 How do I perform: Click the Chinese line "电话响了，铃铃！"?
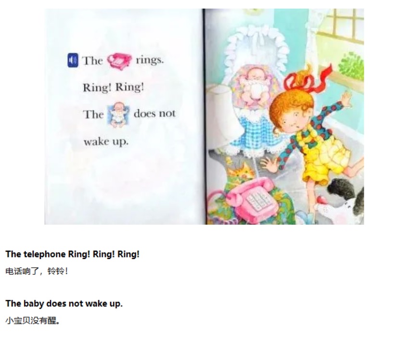[37, 271]
